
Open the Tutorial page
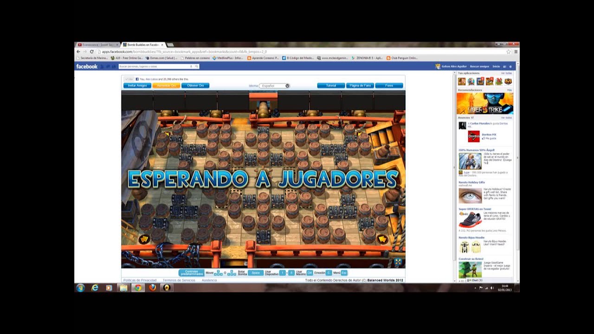(x=331, y=85)
